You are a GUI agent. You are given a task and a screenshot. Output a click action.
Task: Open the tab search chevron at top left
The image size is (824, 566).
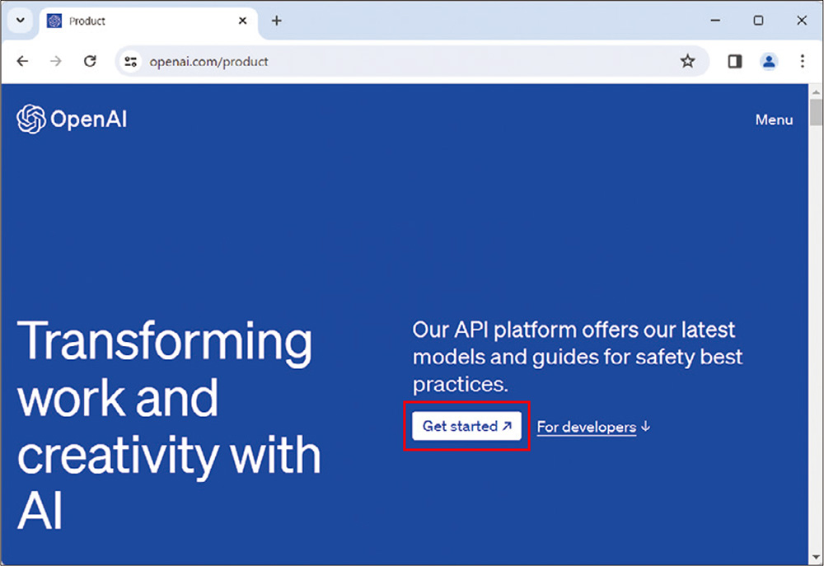(20, 21)
